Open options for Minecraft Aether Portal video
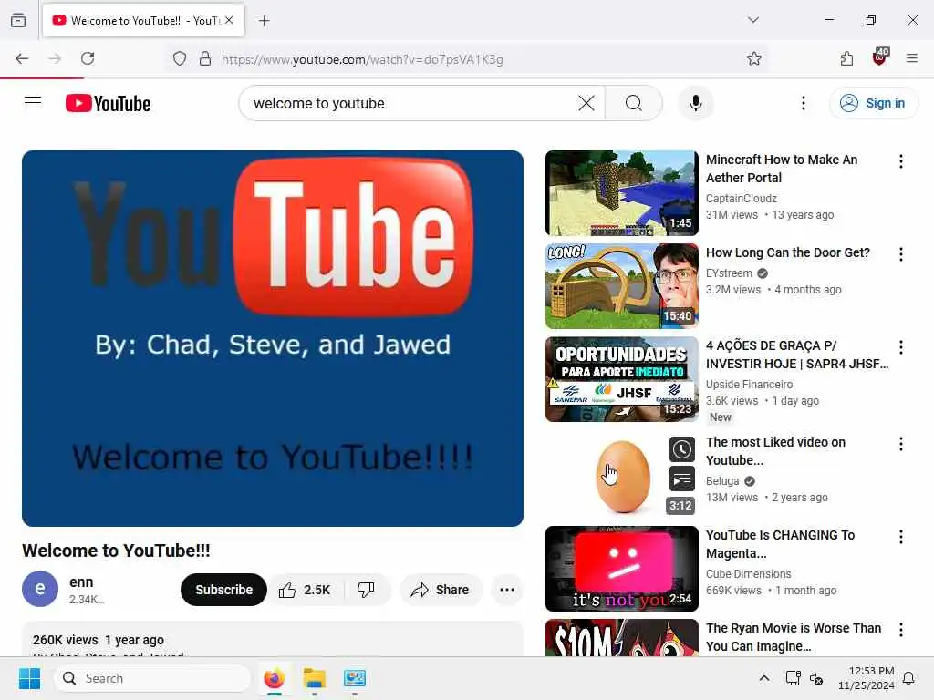Viewport: 934px width, 700px height. tap(900, 161)
